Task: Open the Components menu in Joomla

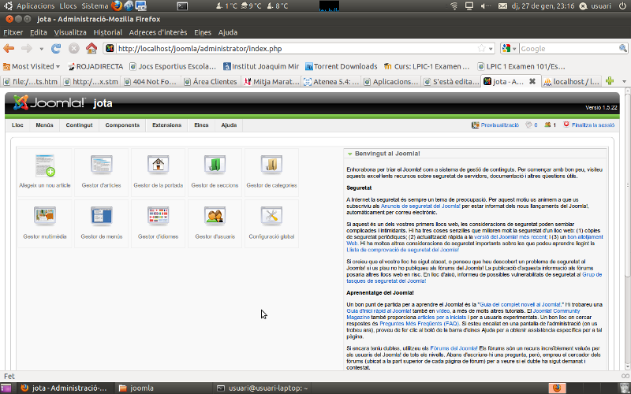Action: click(x=122, y=125)
